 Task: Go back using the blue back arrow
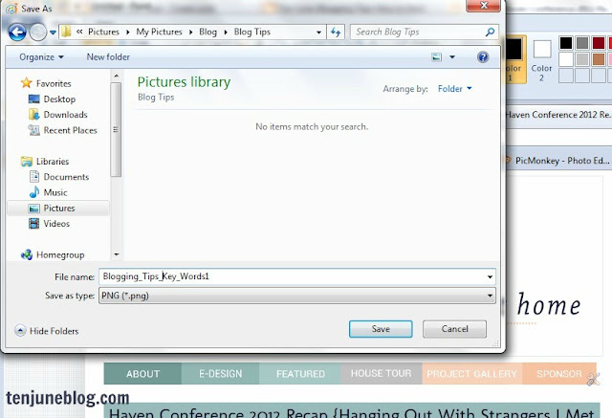coord(17,32)
